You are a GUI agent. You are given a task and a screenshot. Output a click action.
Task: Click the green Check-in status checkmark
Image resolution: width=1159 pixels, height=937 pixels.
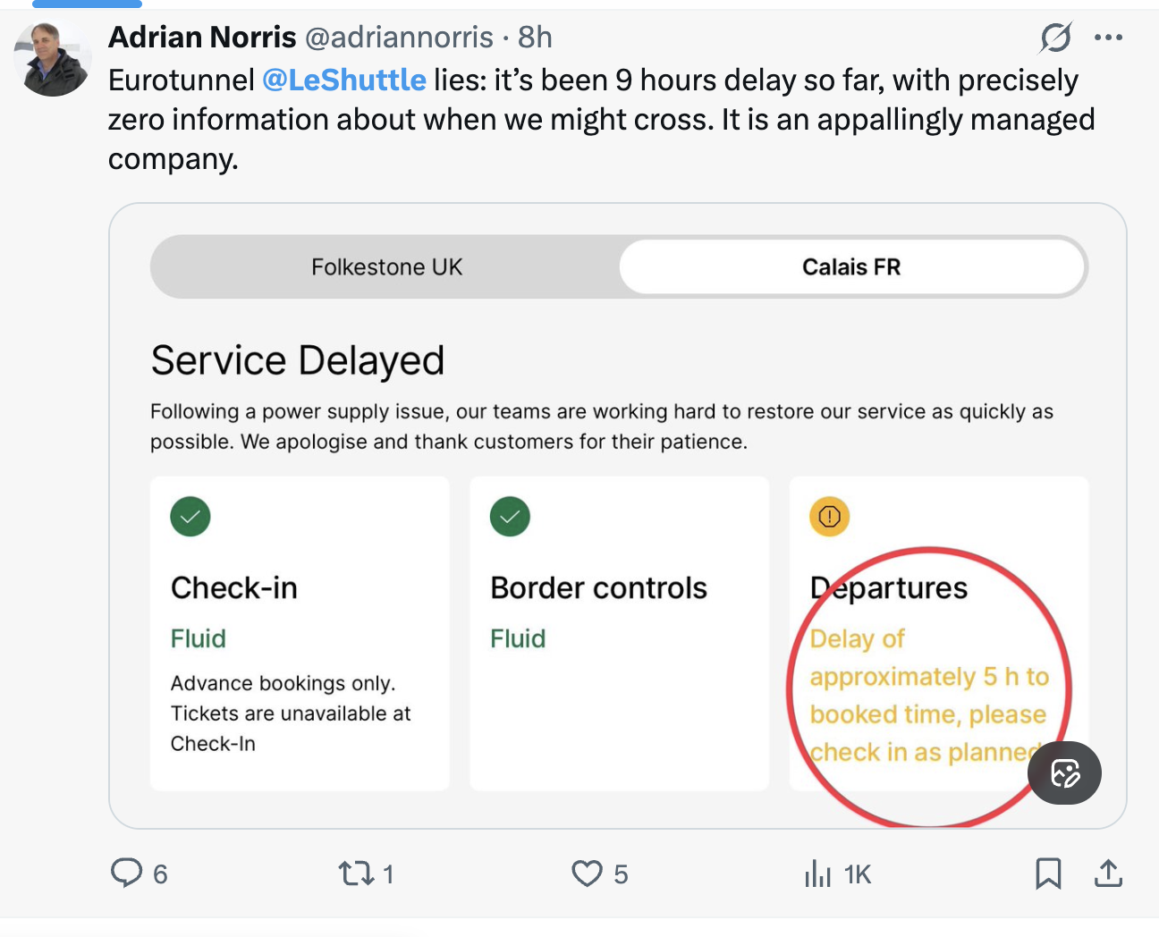tap(190, 517)
